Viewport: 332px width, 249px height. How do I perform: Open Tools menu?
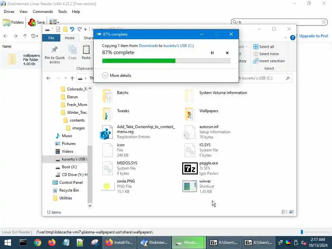tap(62, 12)
